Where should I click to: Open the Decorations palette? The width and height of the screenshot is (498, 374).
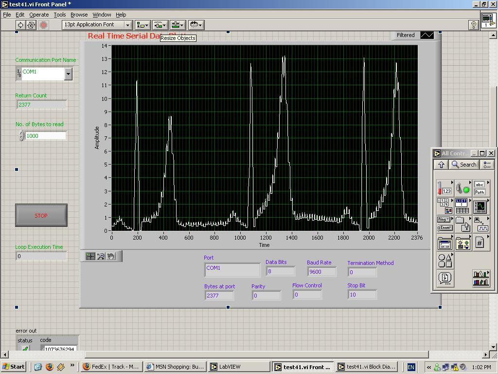[445, 260]
